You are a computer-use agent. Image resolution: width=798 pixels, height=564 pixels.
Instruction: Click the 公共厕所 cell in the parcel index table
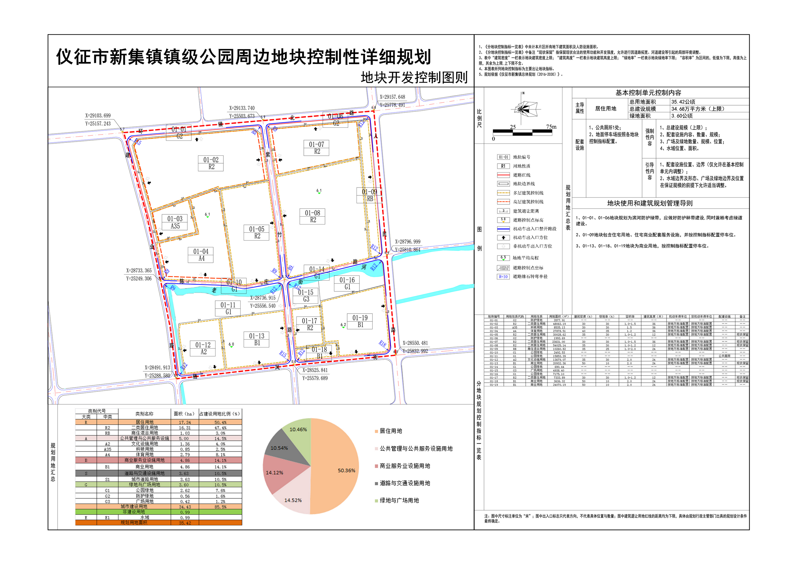coord(724,356)
